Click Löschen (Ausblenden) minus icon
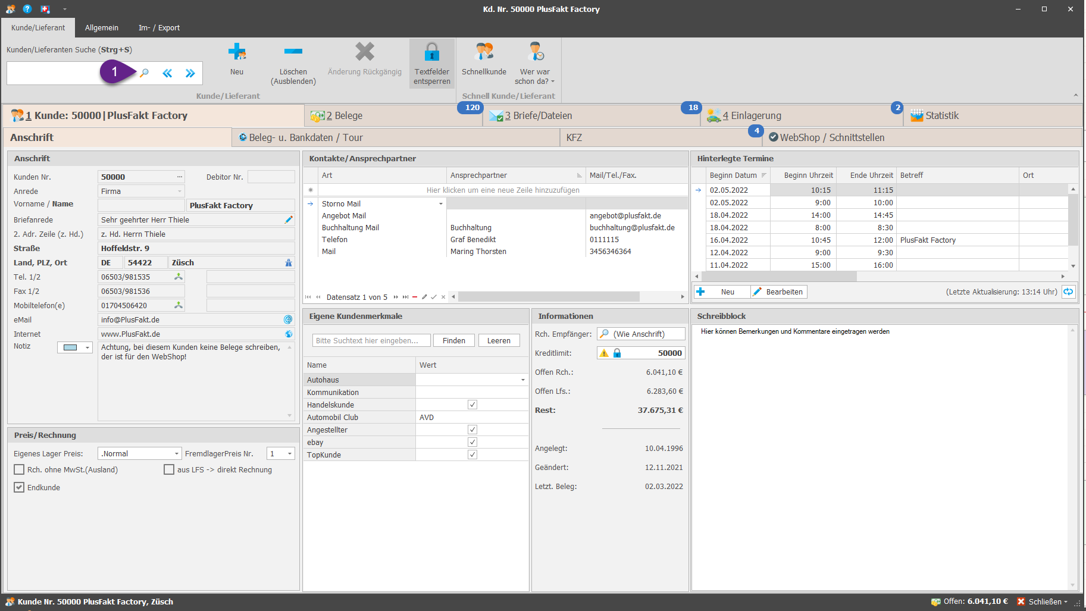 (x=293, y=52)
